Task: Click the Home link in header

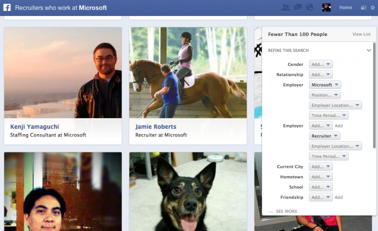Action: tap(346, 7)
